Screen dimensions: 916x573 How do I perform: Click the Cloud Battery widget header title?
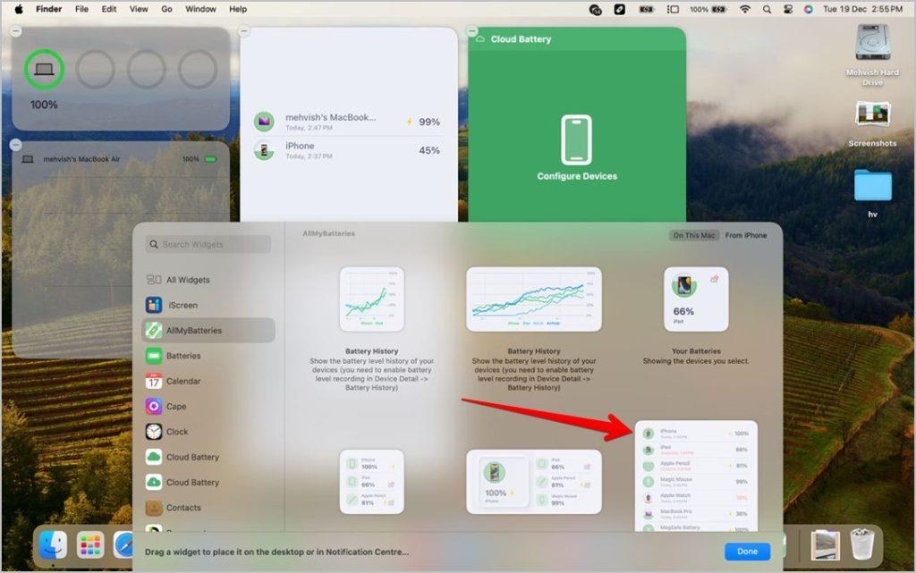(x=521, y=39)
